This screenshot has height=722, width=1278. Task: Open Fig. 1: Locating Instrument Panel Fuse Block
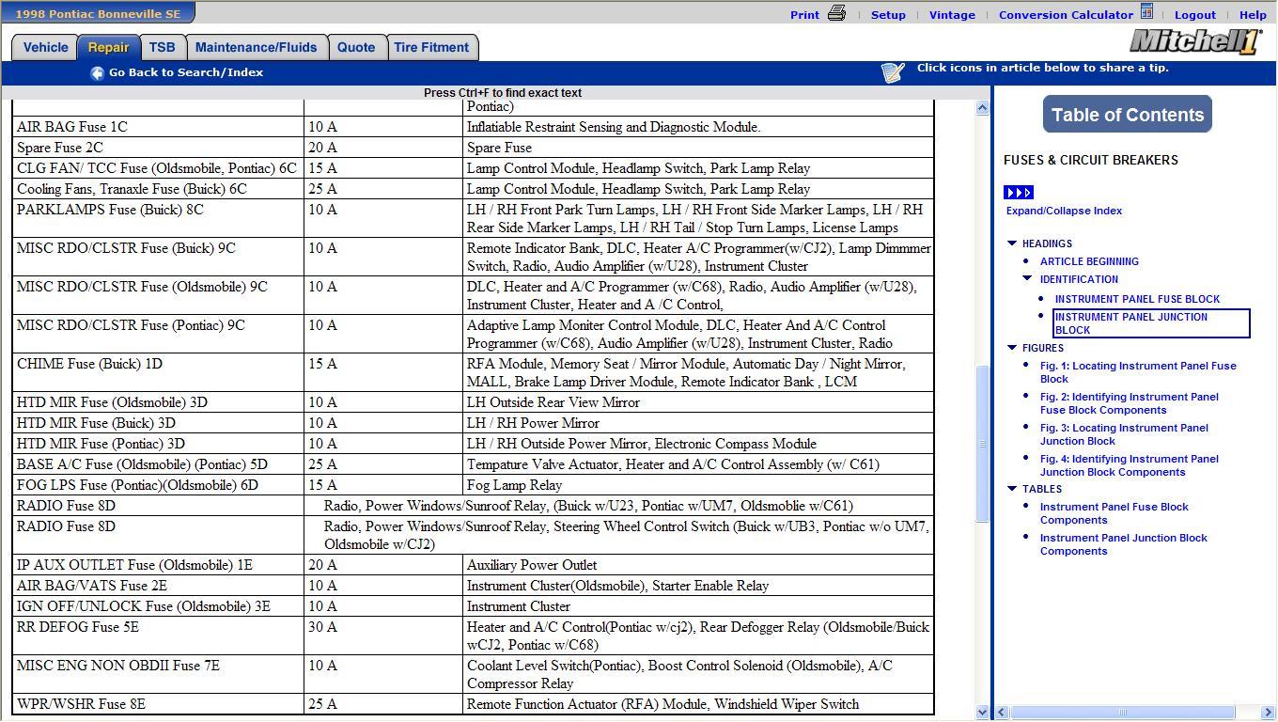coord(1138,372)
